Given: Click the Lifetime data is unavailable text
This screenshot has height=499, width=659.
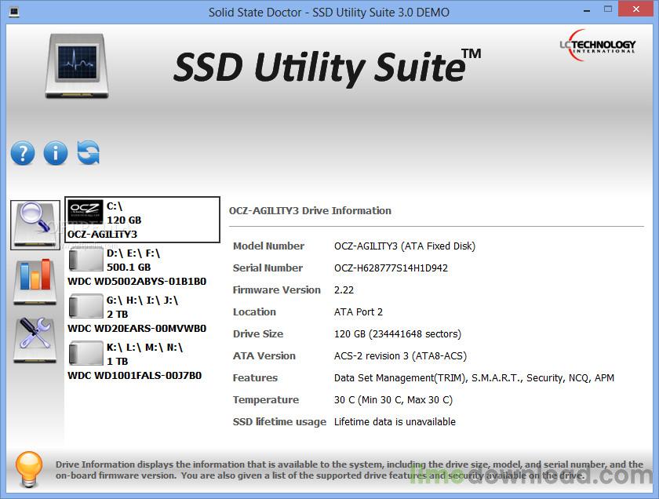Looking at the screenshot, I should [x=395, y=421].
